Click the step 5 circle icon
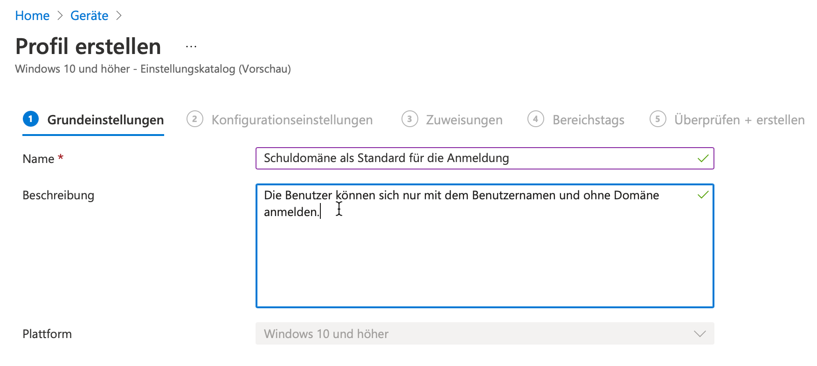817x366 pixels. click(x=658, y=119)
